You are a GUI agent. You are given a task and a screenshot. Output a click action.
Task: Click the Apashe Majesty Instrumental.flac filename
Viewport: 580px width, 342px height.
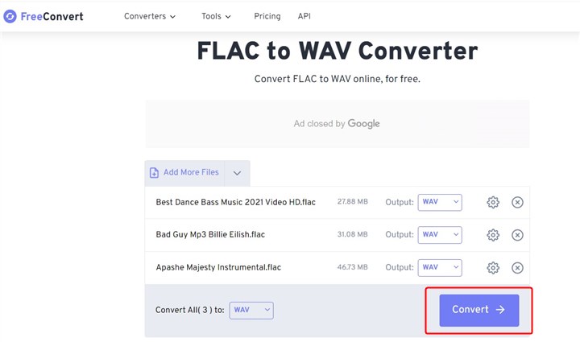(218, 267)
